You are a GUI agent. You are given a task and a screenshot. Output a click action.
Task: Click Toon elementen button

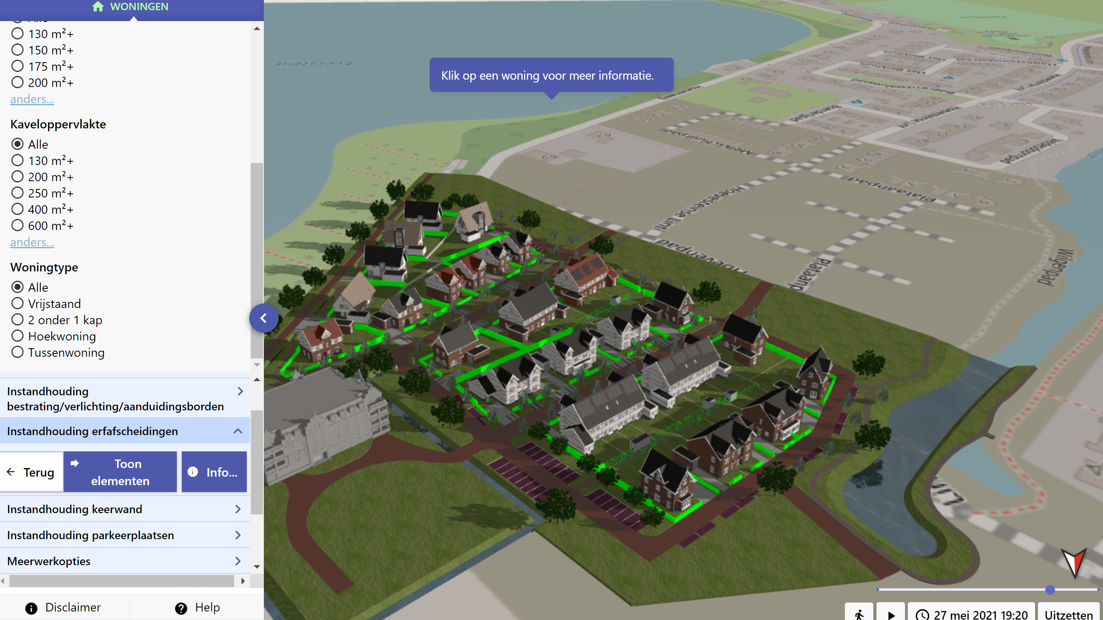tap(120, 472)
